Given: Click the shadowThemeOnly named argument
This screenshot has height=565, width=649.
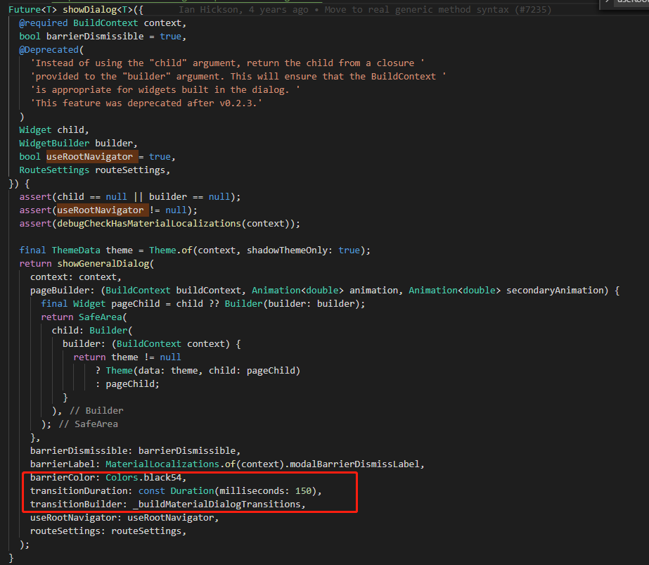Looking at the screenshot, I should pos(287,250).
